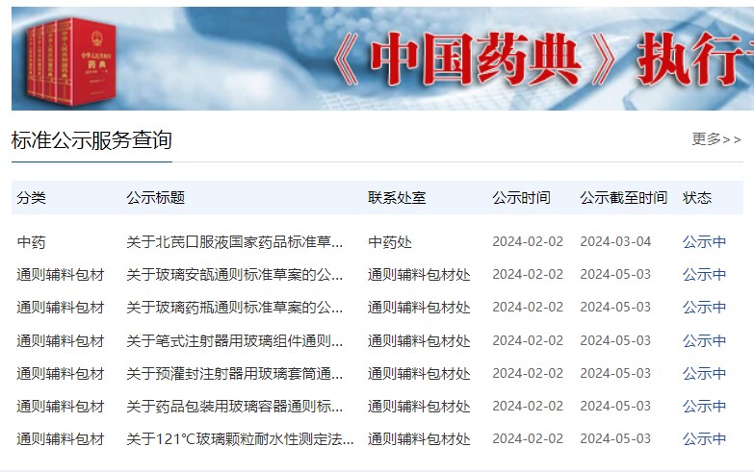Click the 公示标题 column header
Viewport: 754px width, 472px height.
[156, 198]
